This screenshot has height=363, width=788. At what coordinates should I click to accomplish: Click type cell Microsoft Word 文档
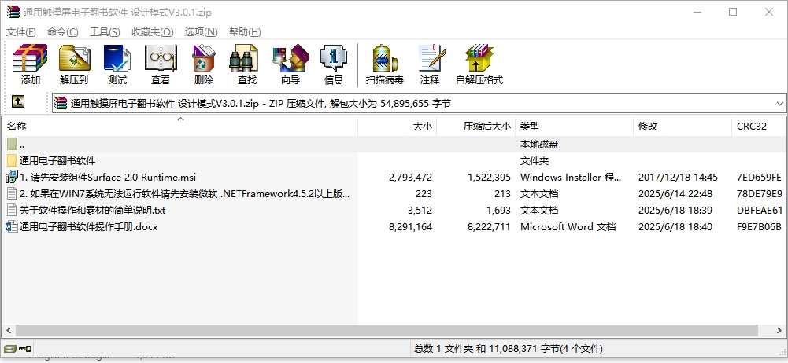tap(568, 226)
